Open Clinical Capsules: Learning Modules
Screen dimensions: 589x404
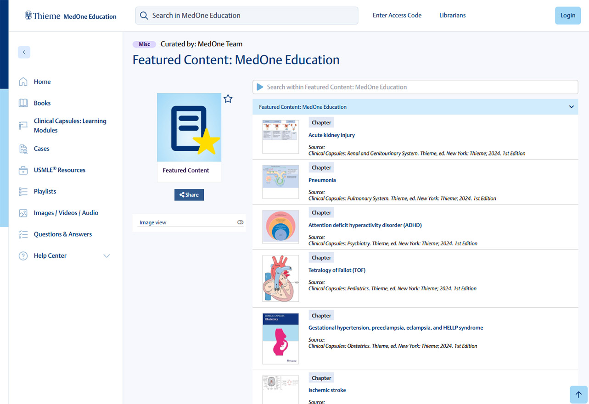coord(70,126)
